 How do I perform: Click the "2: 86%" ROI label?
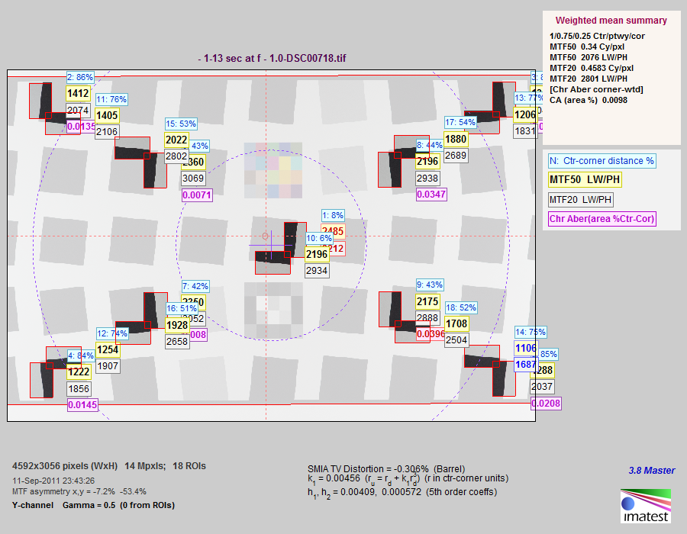click(80, 78)
